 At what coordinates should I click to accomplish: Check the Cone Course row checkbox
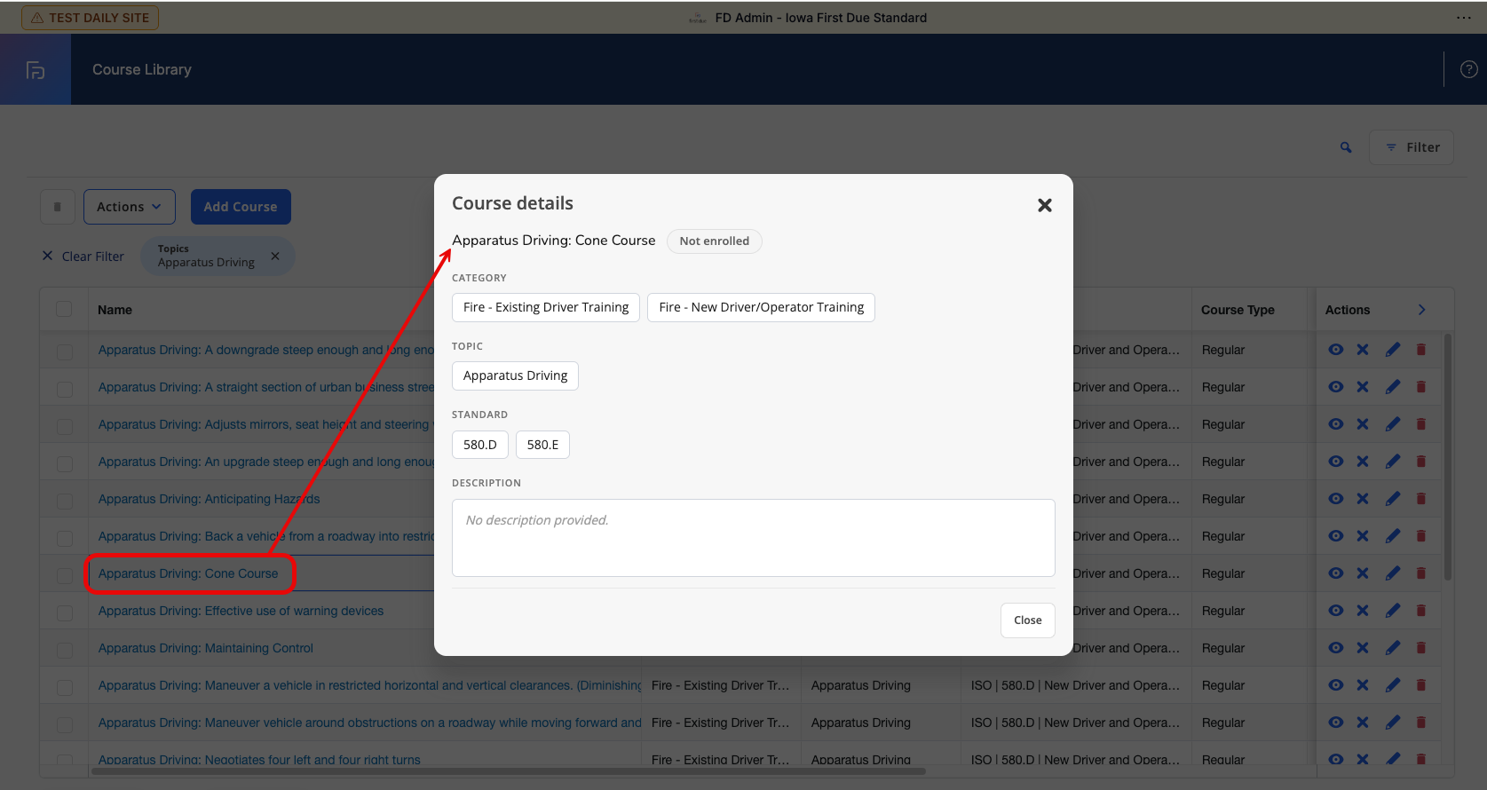pos(65,575)
